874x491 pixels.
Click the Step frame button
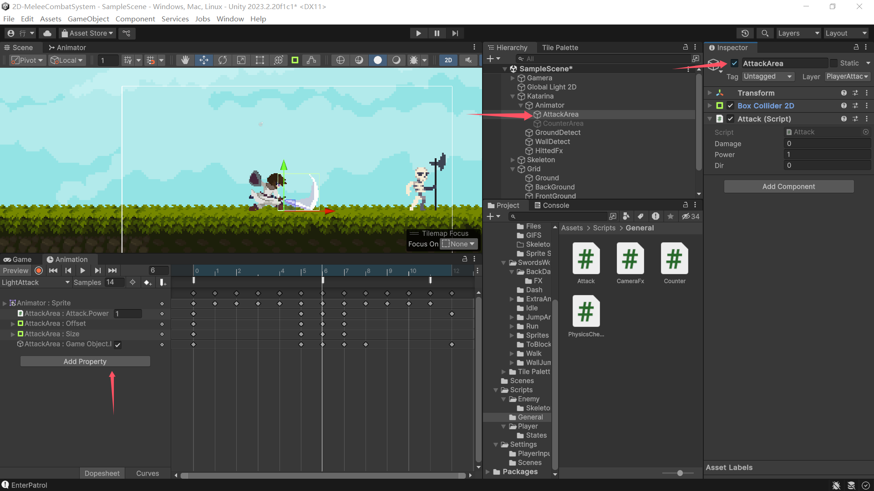455,33
